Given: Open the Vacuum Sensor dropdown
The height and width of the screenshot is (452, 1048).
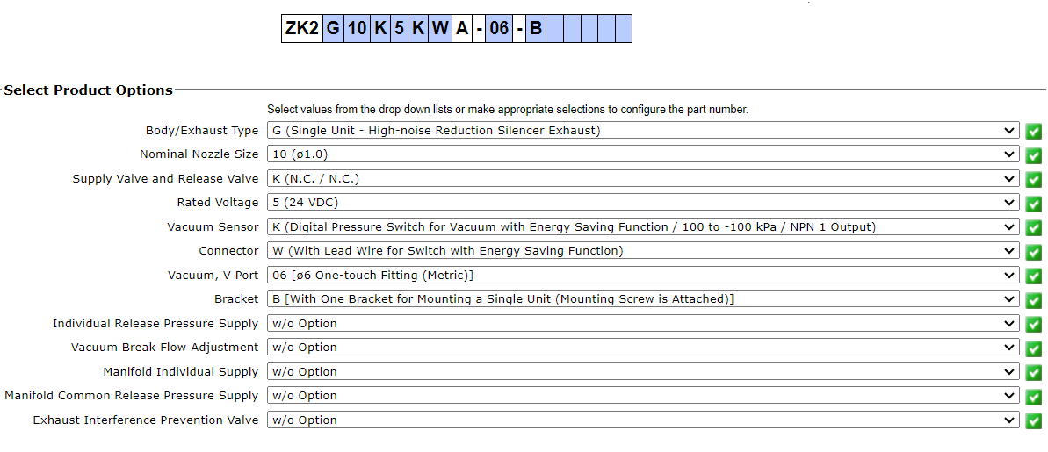Looking at the screenshot, I should click(642, 227).
